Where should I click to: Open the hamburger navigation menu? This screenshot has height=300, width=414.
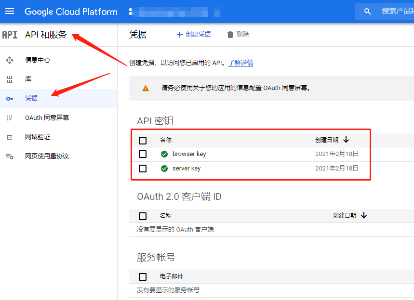(10, 12)
